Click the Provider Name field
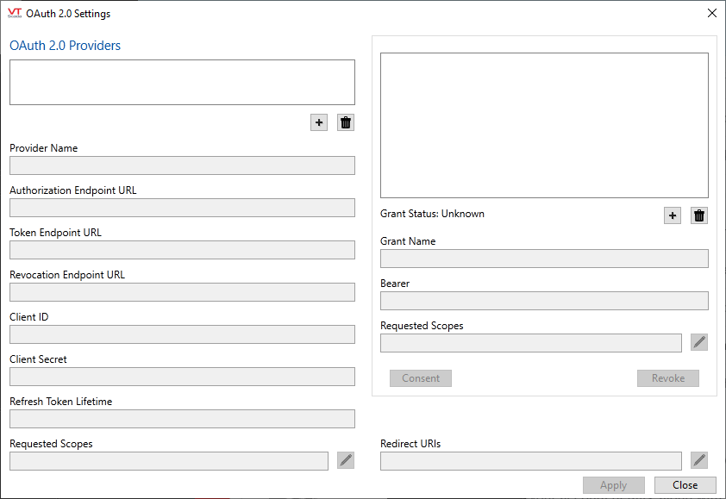The width and height of the screenshot is (726, 499). click(x=182, y=165)
